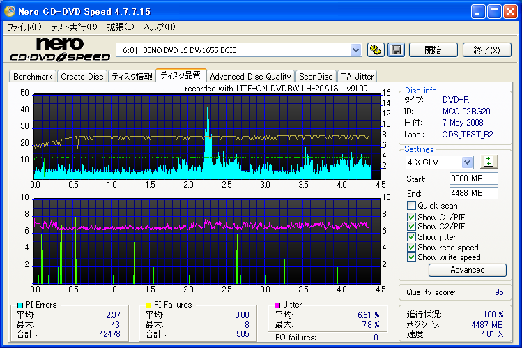Click the PI Failures total 505
The height and width of the screenshot is (348, 522).
pyautogui.click(x=243, y=333)
